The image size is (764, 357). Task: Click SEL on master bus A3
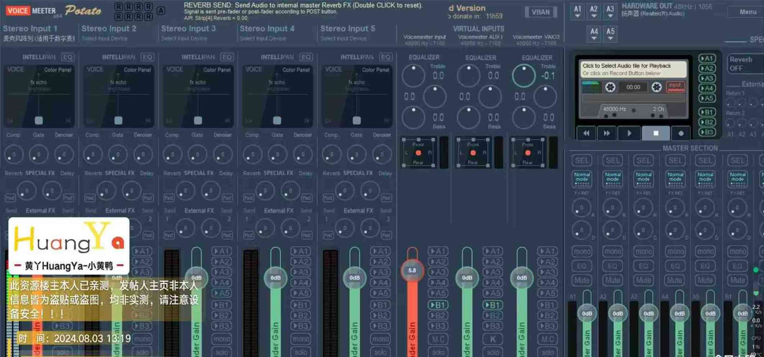[x=643, y=161]
